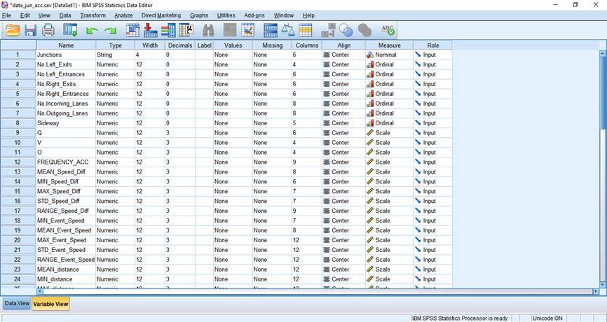Use variable sets overlapping circles icon

(x=346, y=30)
